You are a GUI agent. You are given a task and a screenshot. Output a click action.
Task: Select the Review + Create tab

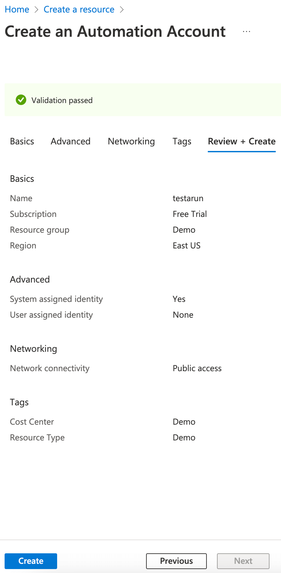[x=242, y=141]
